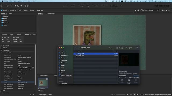Select Pictures in Bridge Favorites

5,25
